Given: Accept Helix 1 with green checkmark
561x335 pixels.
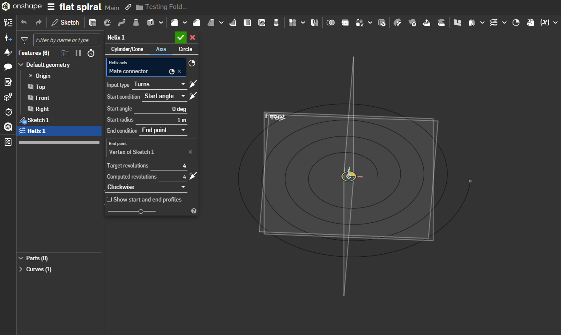Looking at the screenshot, I should pos(180,37).
